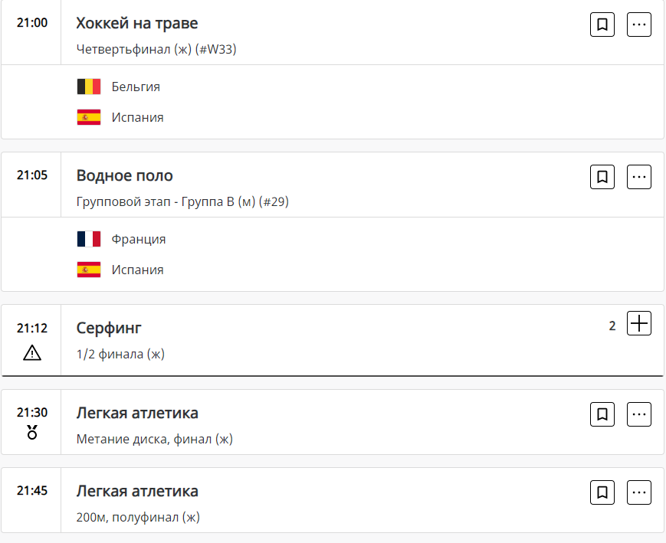This screenshot has width=666, height=543.
Task: Bookmark the Метание диска final
Action: pos(602,414)
